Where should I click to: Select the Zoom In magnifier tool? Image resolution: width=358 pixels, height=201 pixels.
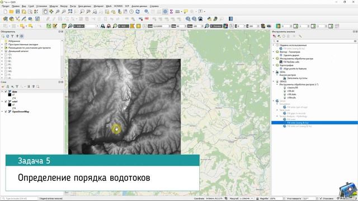click(x=58, y=12)
